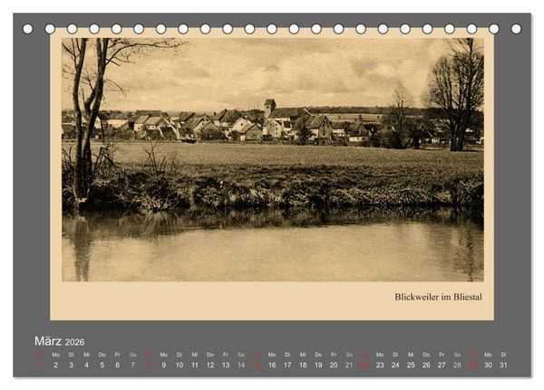Select date 26 in the calendar strip
This screenshot has height=390, width=544.
426,365
